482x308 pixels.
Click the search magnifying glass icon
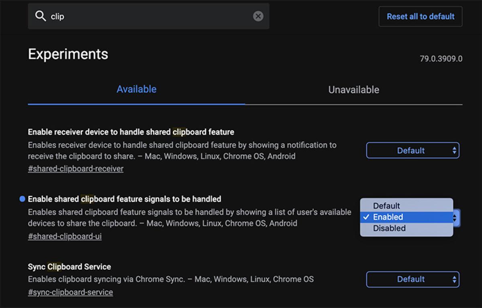tap(40, 16)
